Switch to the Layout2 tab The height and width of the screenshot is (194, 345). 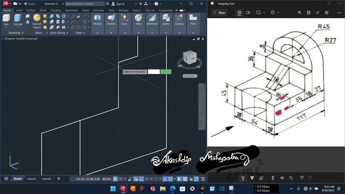[46, 179]
